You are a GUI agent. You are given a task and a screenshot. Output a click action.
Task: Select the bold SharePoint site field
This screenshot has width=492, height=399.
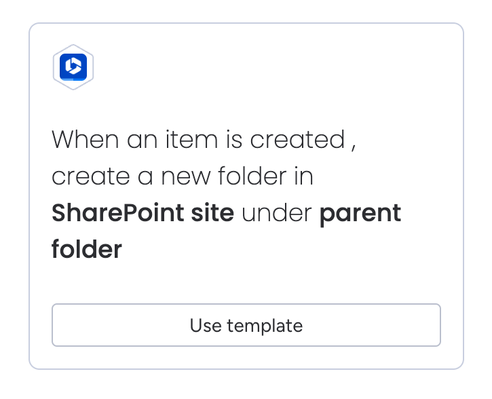pos(143,214)
